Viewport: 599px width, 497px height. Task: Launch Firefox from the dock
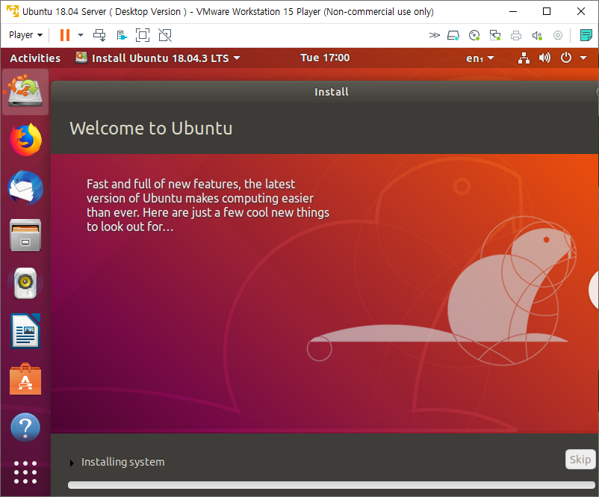pos(25,140)
